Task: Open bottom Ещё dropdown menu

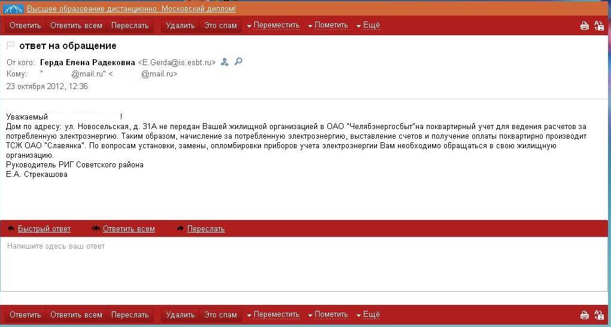Action: [x=368, y=315]
